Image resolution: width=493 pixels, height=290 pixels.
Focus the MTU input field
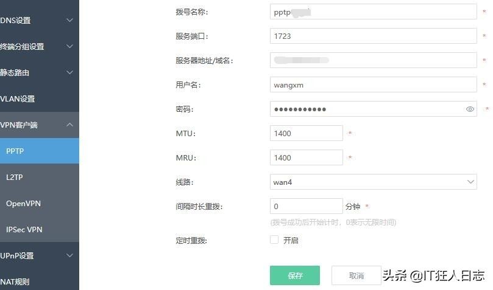306,133
